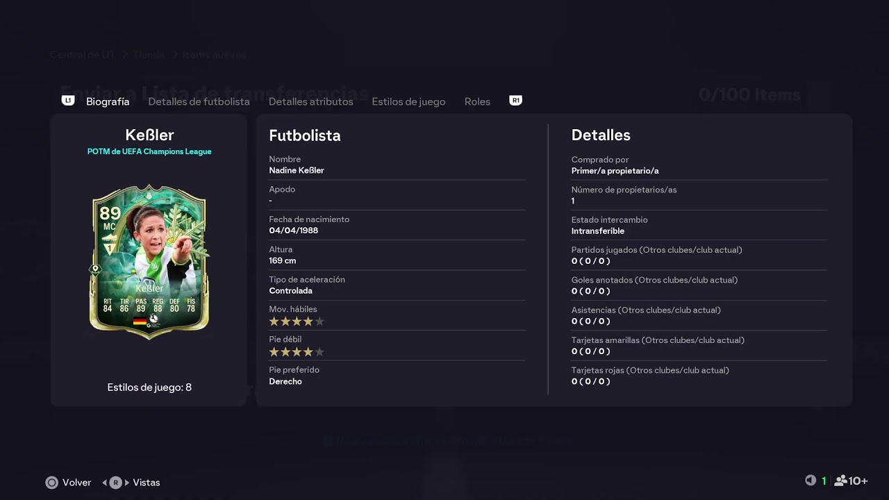Click the Goles anotados label
The width and height of the screenshot is (889, 500).
tap(654, 280)
